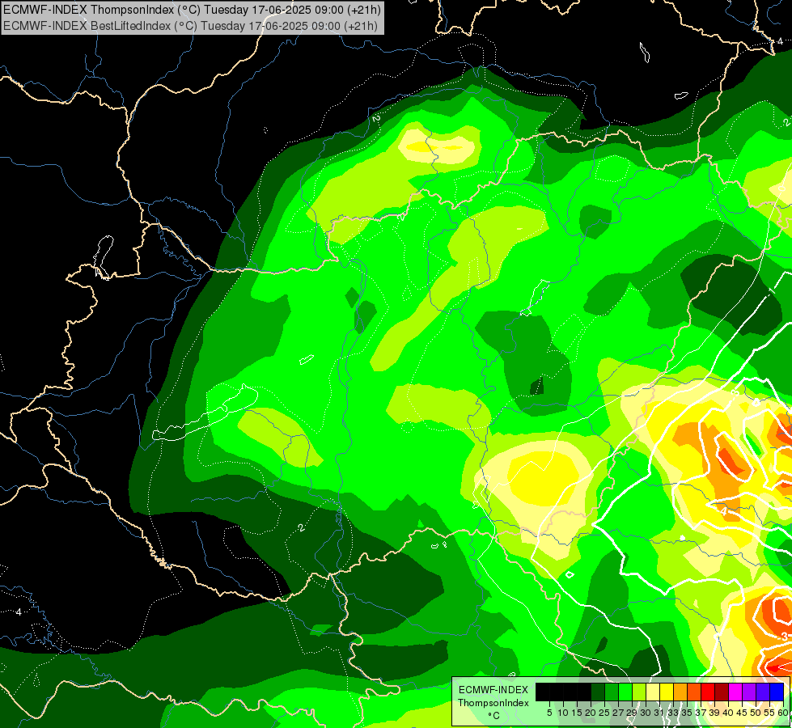Pick the red 37–39 legend swatch

tap(708, 692)
